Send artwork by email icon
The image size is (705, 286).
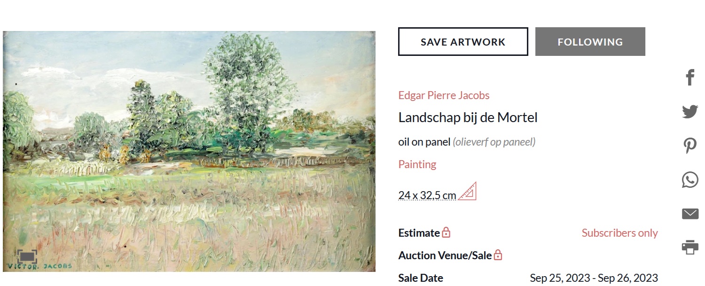coord(689,214)
